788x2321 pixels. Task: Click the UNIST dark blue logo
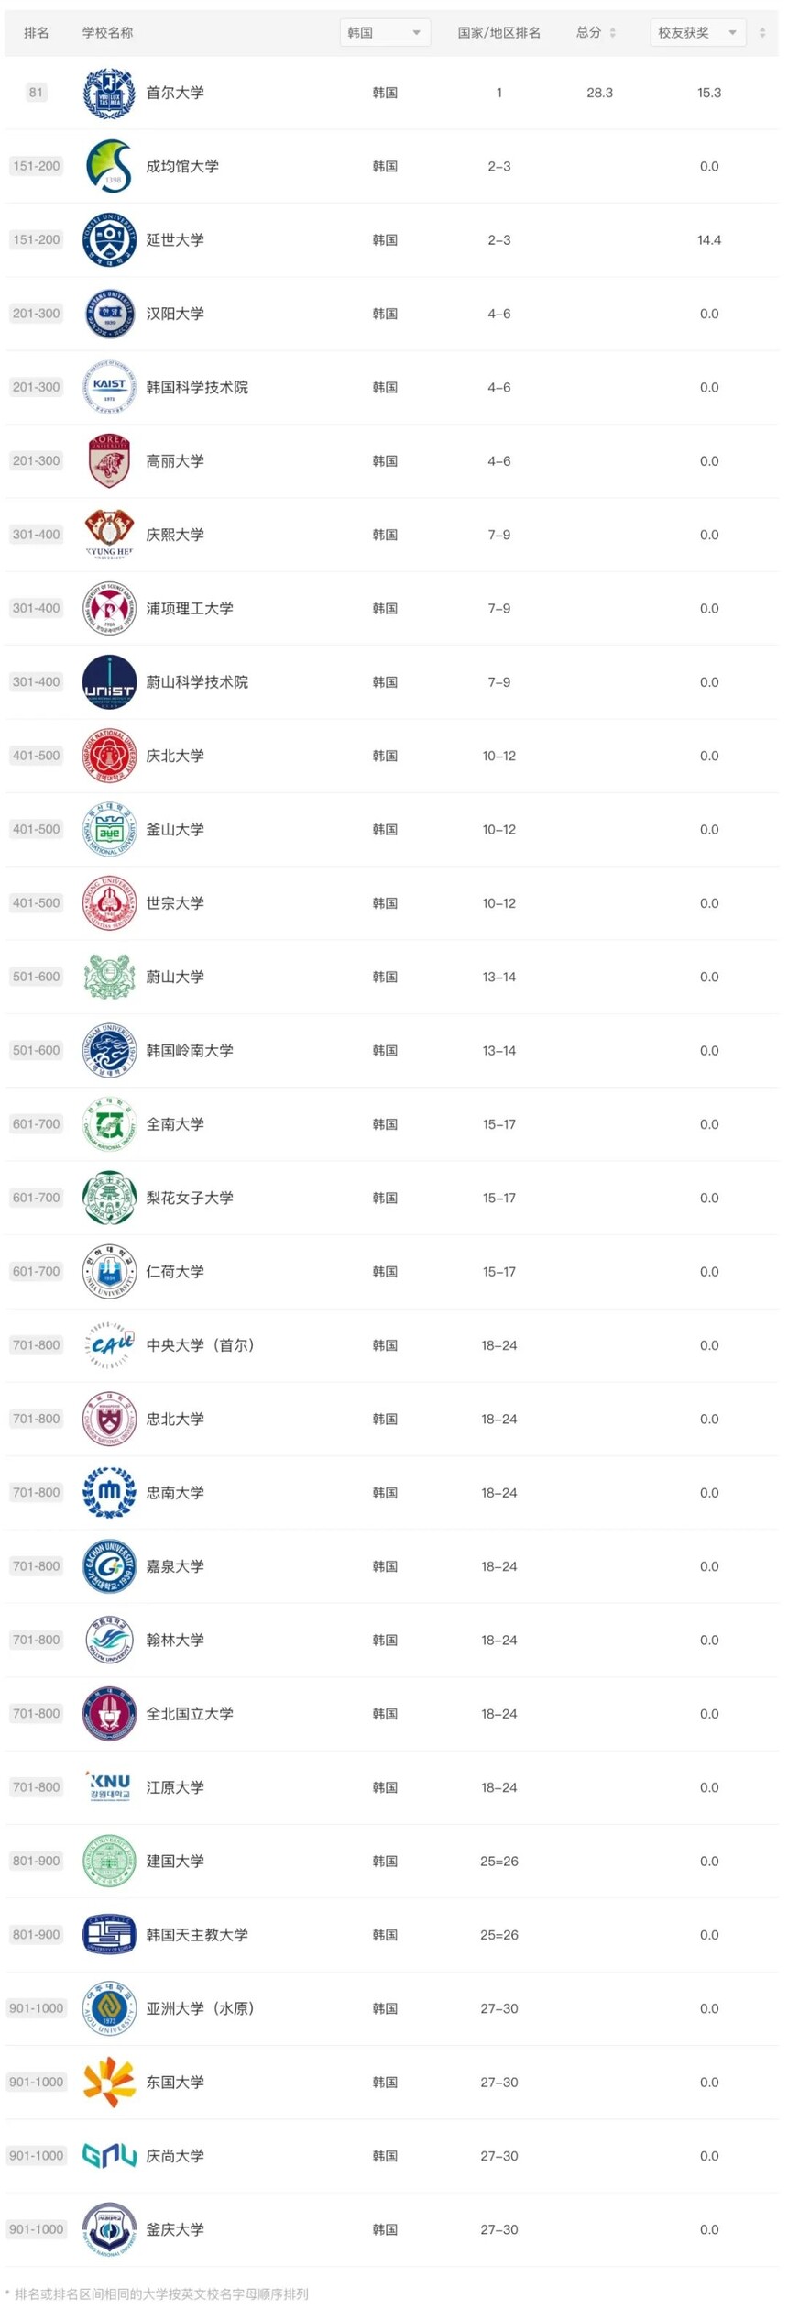pyautogui.click(x=109, y=682)
